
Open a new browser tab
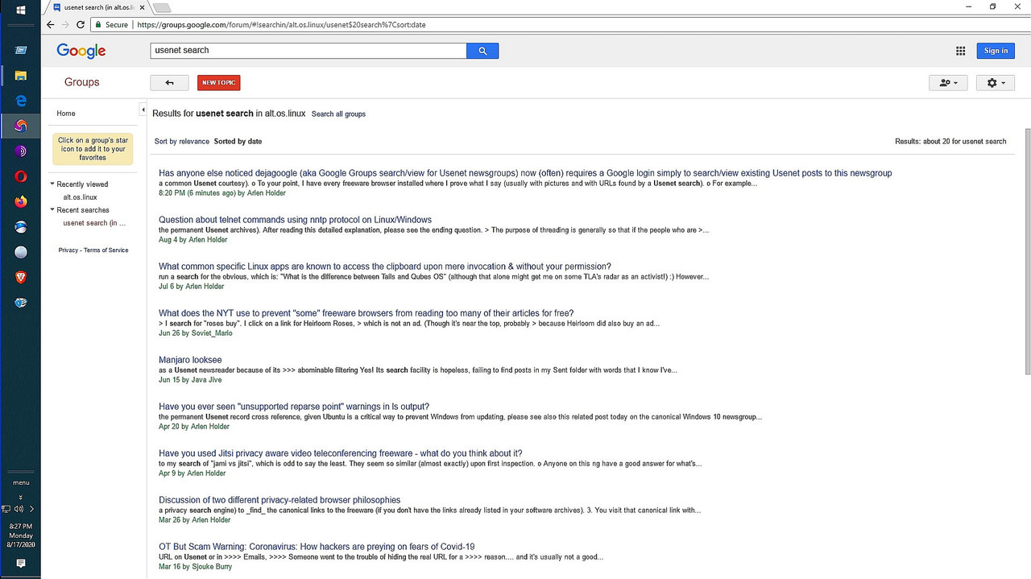(x=162, y=7)
